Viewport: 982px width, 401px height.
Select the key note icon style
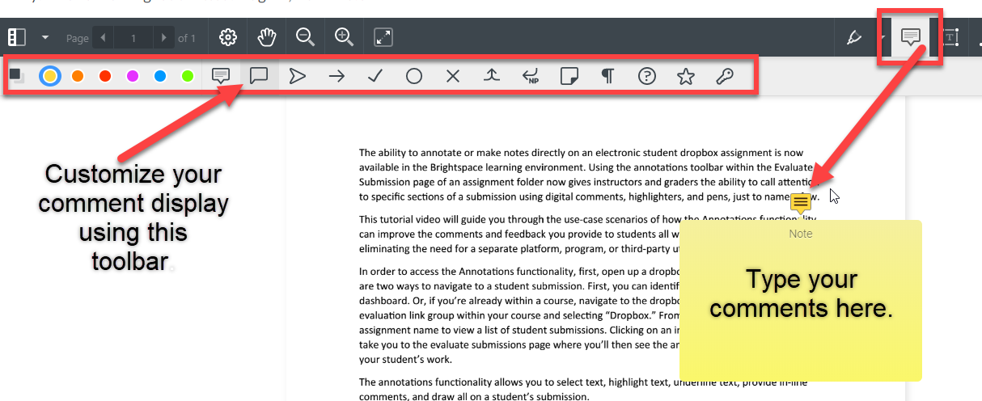[725, 76]
